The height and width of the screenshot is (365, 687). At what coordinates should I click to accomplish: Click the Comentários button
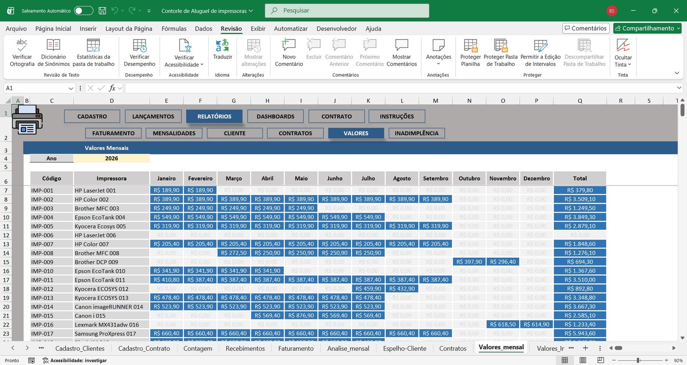[x=586, y=28]
